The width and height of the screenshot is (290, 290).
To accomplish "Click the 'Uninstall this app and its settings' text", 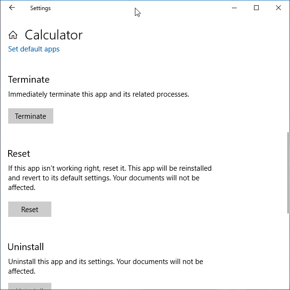I will [106, 266].
